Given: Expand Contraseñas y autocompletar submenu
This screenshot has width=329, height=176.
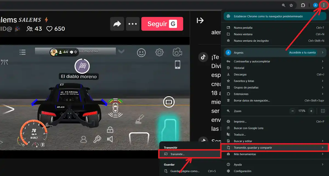Looking at the screenshot, I should click(x=276, y=61).
